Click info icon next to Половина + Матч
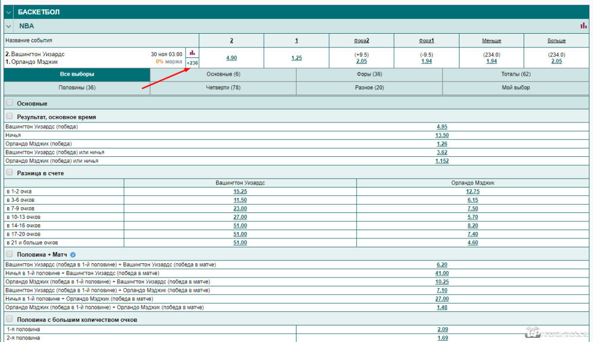This screenshot has height=342, width=593. 73,254
